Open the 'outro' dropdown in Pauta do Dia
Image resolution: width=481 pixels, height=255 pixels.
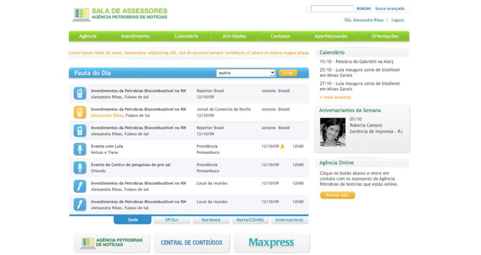coord(246,73)
